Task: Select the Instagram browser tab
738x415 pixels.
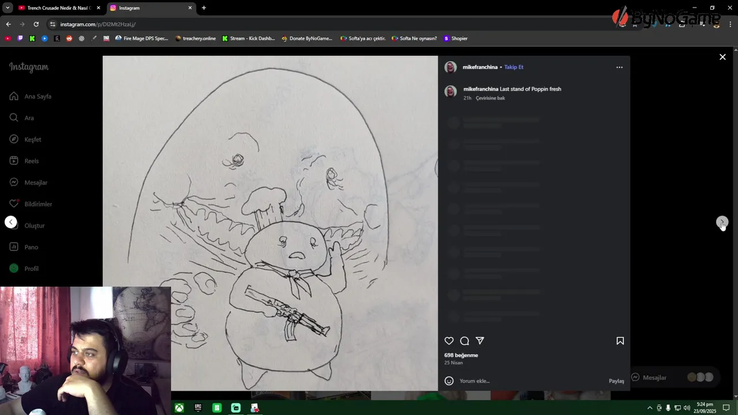Action: [150, 8]
